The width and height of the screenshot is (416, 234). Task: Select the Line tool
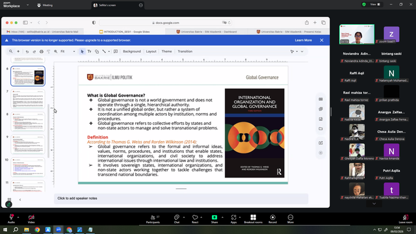tap(104, 51)
